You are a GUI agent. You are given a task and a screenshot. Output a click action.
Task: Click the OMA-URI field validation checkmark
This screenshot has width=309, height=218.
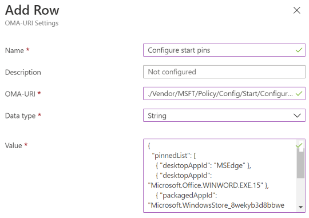coord(299,93)
